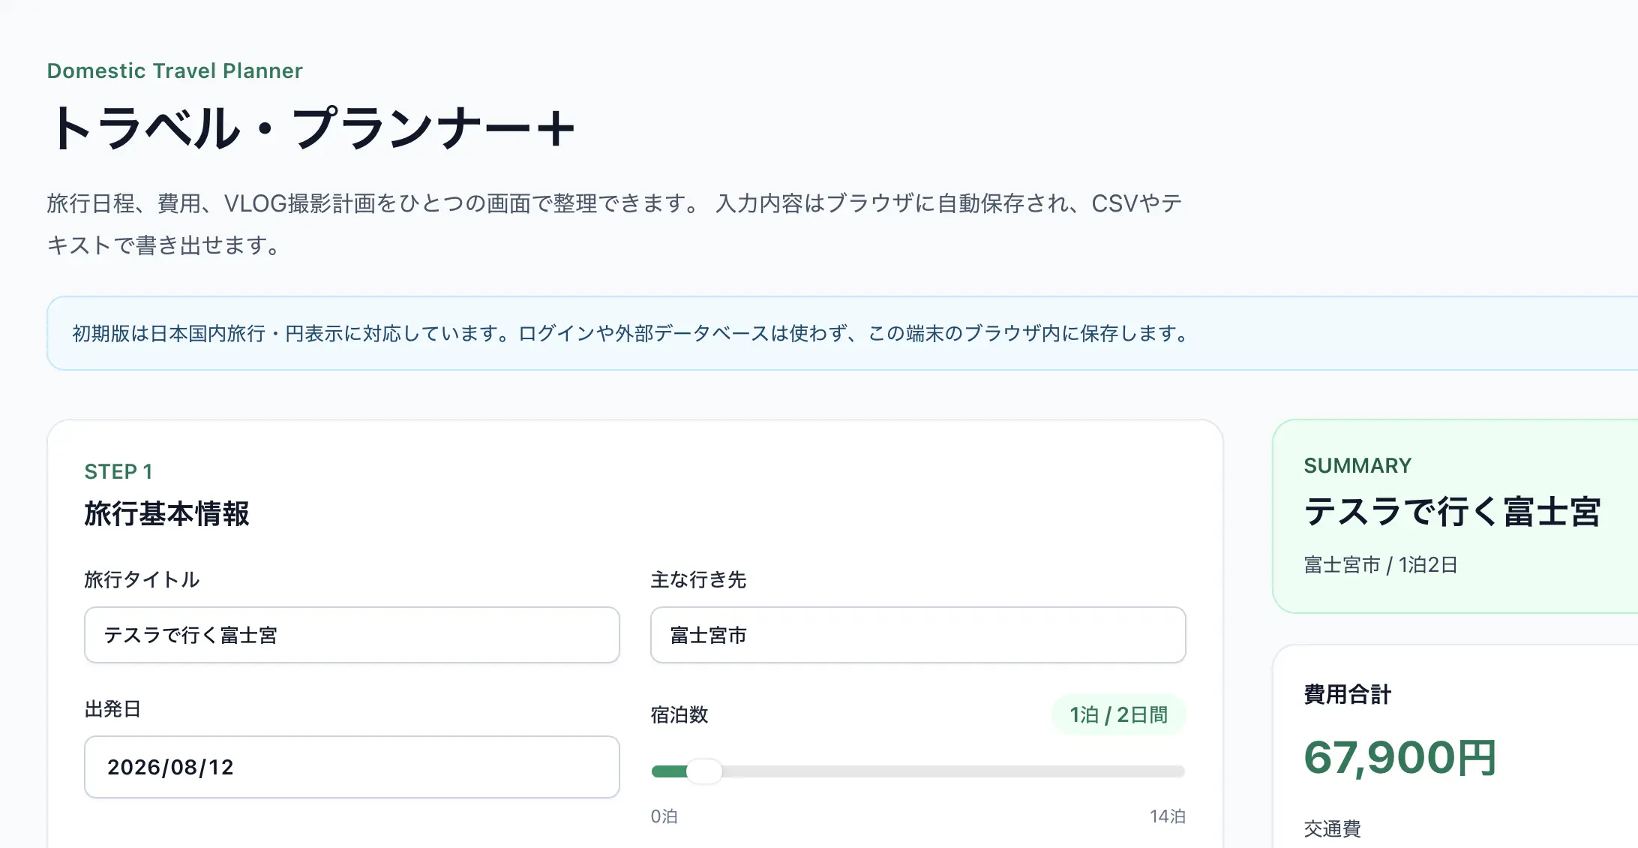
Task: Click the 費用合計 heading
Action: tap(1348, 694)
